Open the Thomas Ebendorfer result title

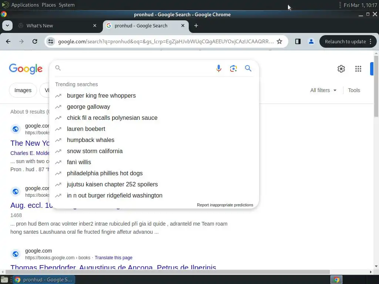pos(113,267)
